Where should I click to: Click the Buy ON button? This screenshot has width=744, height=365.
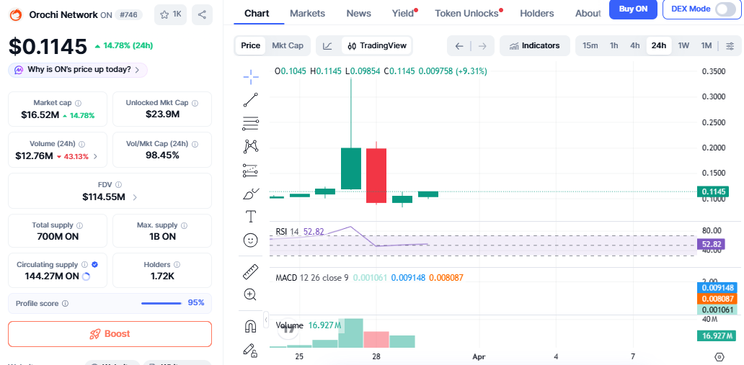coord(633,9)
